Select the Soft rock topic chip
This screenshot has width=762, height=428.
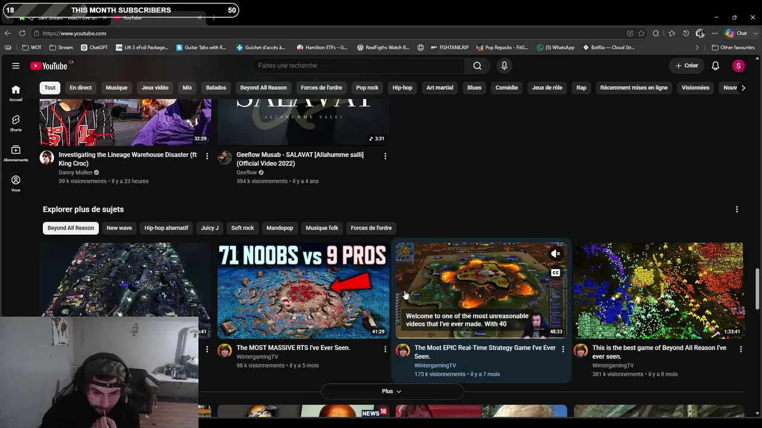[242, 228]
